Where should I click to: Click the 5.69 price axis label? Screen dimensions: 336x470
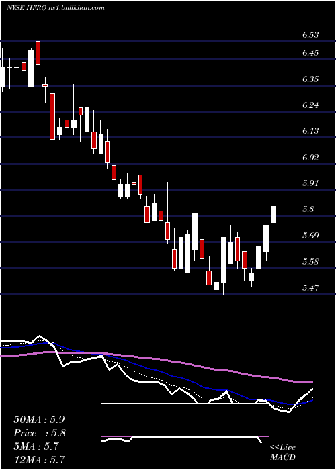[x=310, y=235]
